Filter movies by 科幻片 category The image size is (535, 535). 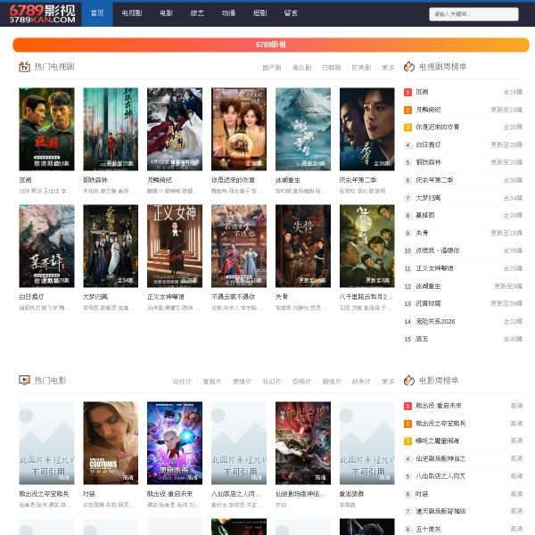tap(271, 382)
